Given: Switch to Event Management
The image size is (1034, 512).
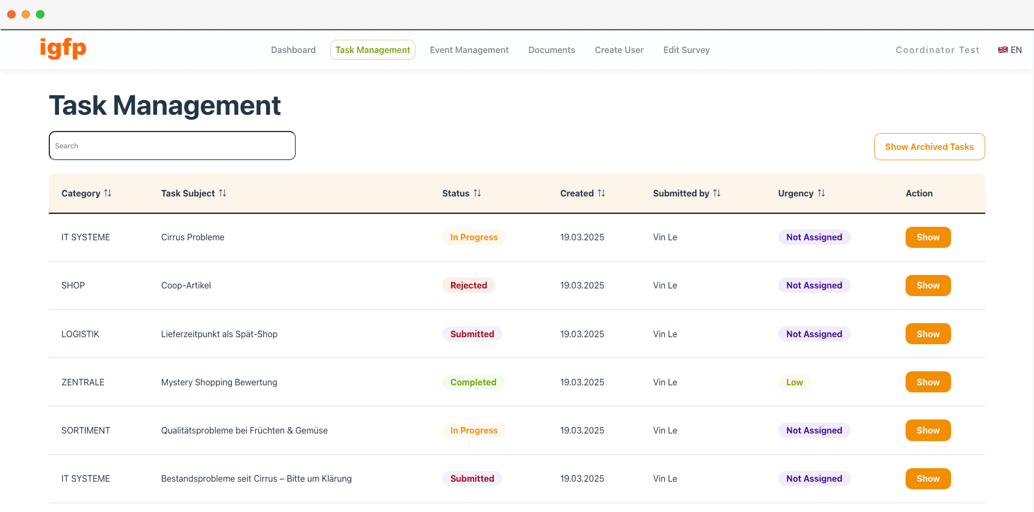Looking at the screenshot, I should tap(469, 50).
